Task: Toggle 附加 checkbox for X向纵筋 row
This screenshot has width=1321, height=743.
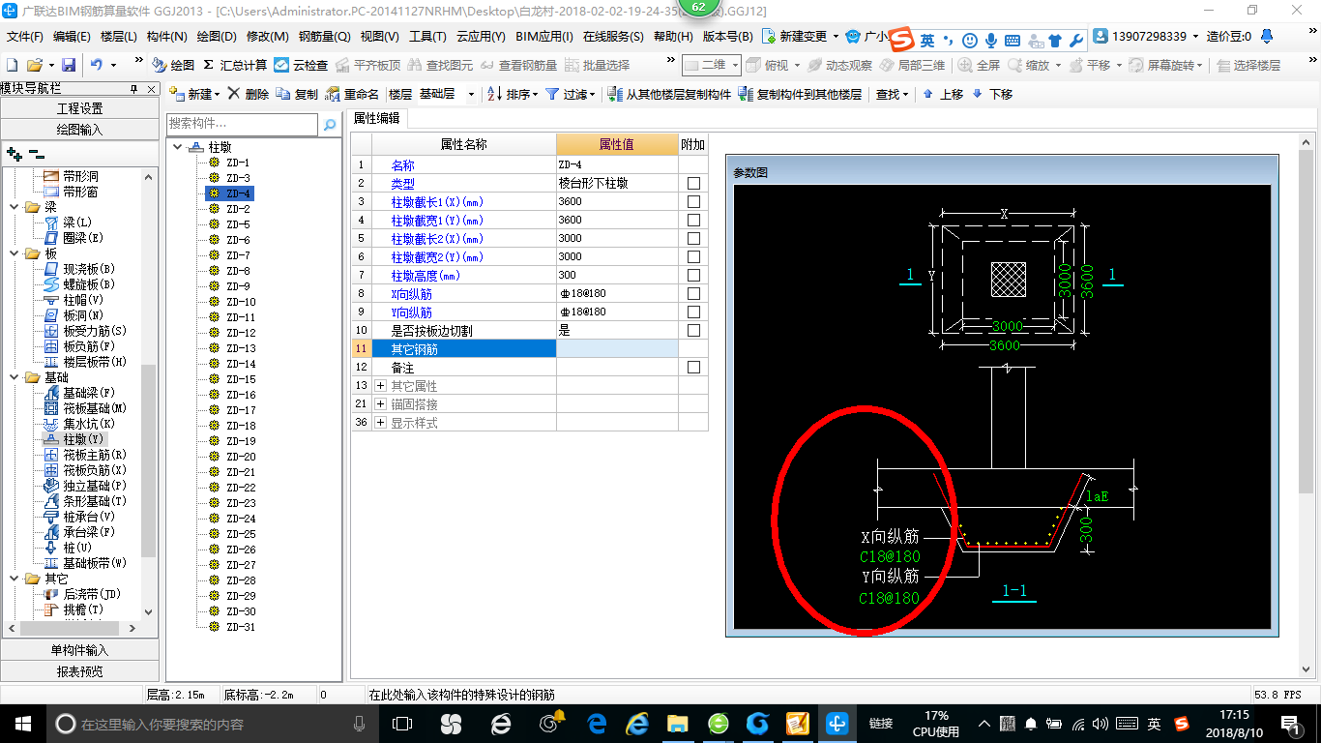Action: click(x=693, y=294)
